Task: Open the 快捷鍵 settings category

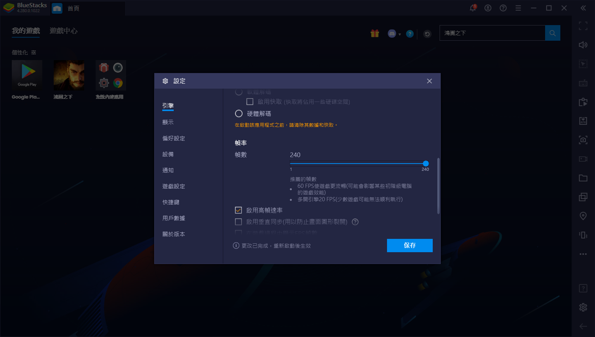Action: [x=171, y=202]
